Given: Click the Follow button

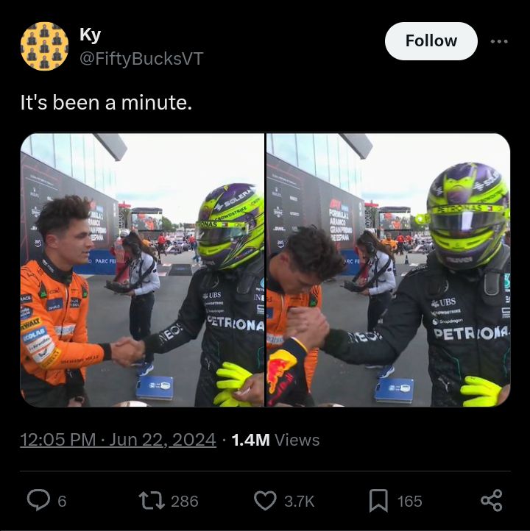Looking at the screenshot, I should pyautogui.click(x=431, y=41).
